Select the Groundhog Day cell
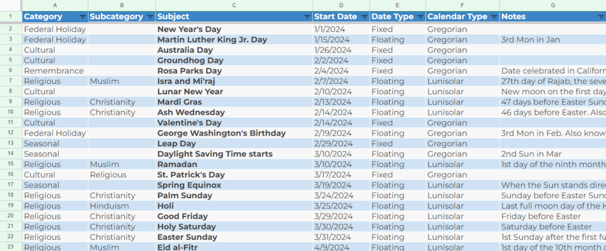The width and height of the screenshot is (606, 251). 234,61
